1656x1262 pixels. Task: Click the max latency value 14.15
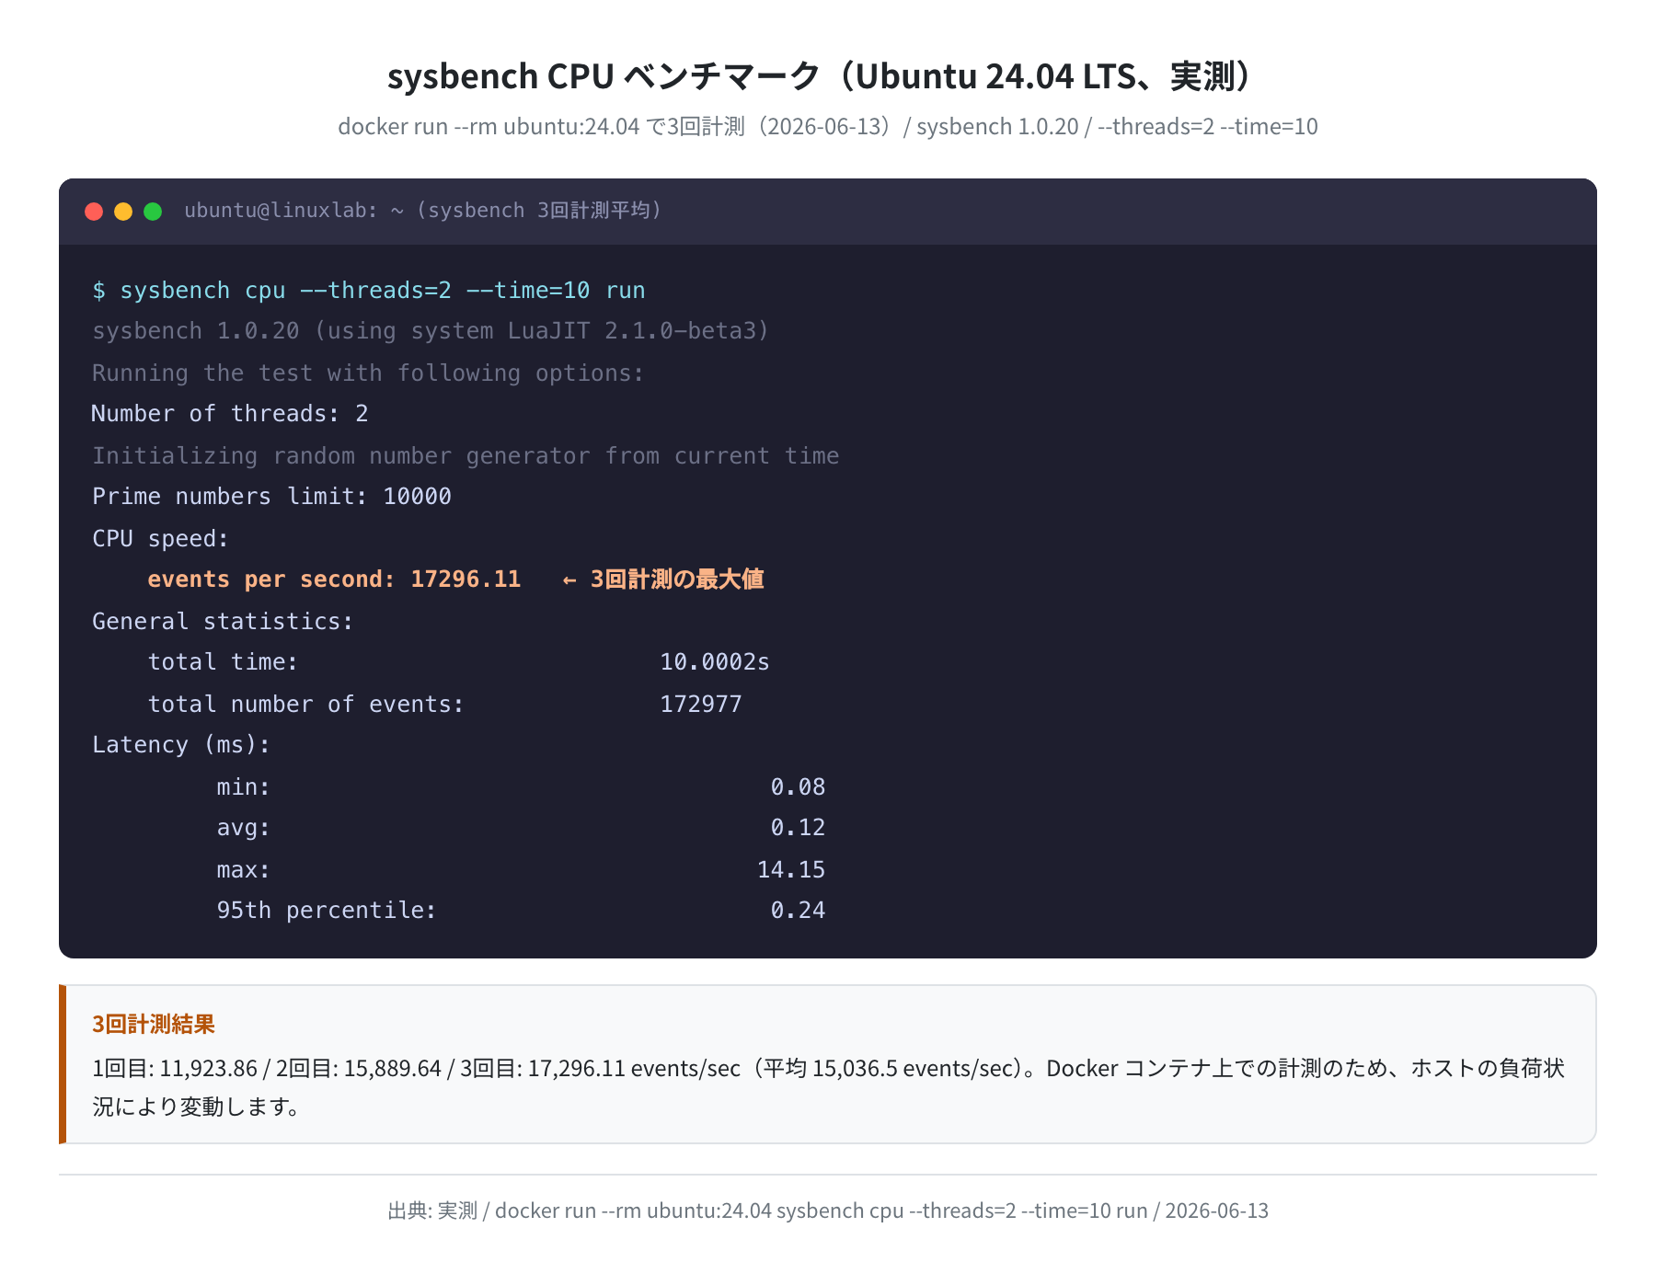pyautogui.click(x=791, y=870)
